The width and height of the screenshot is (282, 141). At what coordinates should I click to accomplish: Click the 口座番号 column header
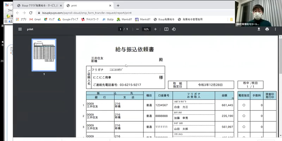pyautogui.click(x=164, y=96)
